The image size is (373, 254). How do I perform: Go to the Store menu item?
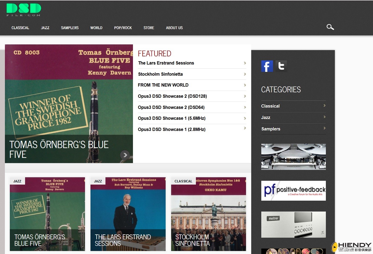(x=149, y=28)
